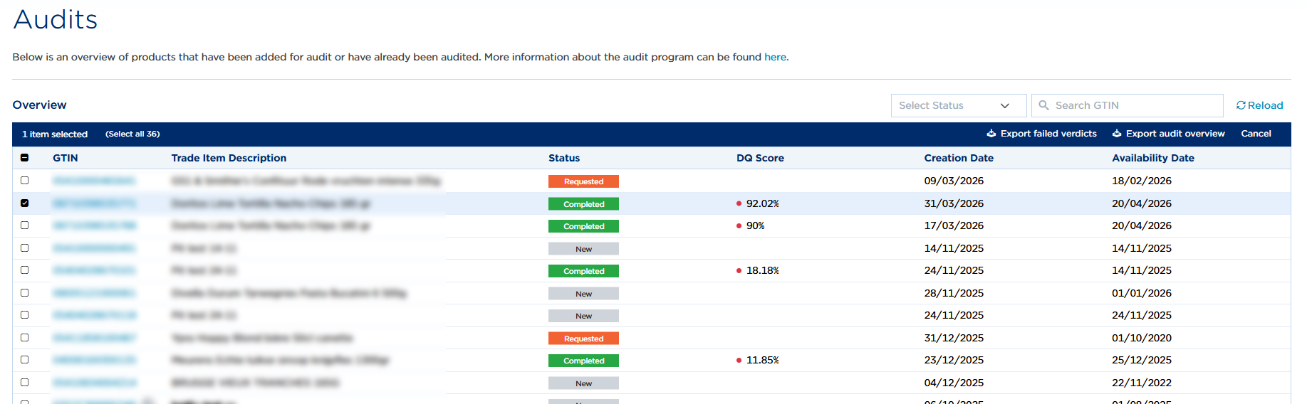Open GTIN link in the 90% score row
This screenshot has height=404, width=1307.
point(94,225)
